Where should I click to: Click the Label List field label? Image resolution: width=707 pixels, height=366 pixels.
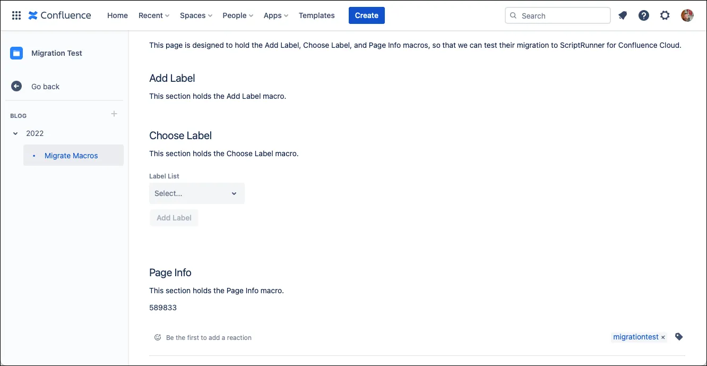point(164,176)
